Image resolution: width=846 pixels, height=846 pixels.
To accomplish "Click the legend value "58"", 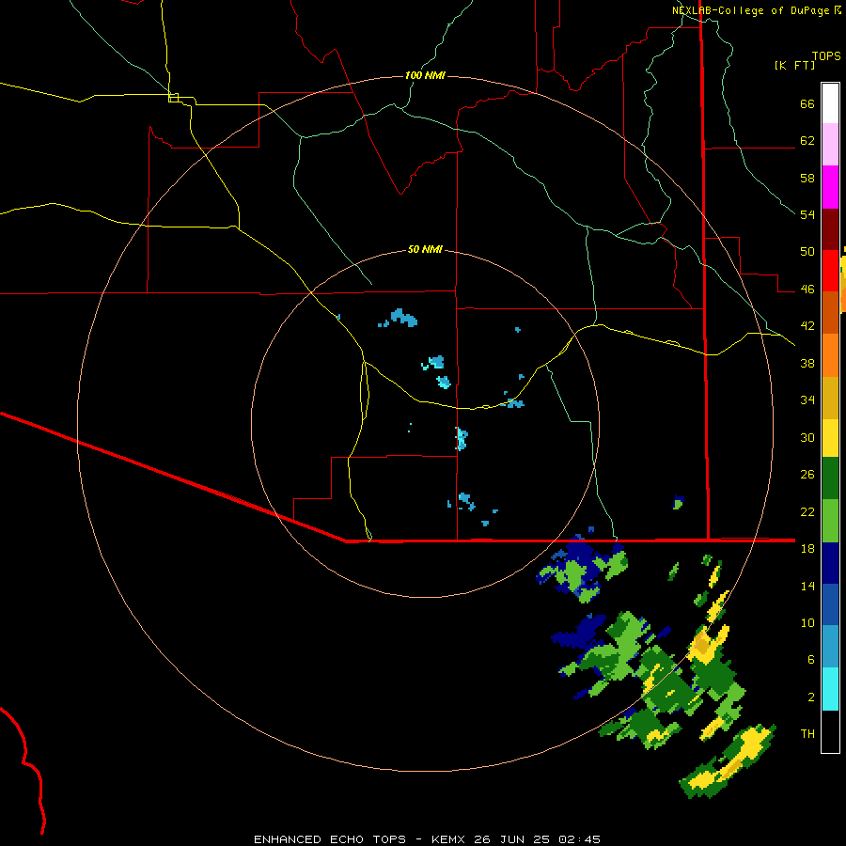I will [807, 178].
